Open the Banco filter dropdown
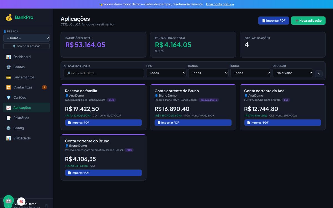 [x=208, y=73]
